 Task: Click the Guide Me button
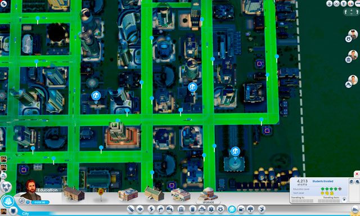(x=40, y=202)
